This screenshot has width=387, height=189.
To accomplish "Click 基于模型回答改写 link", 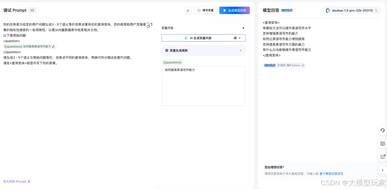I will (331, 174).
